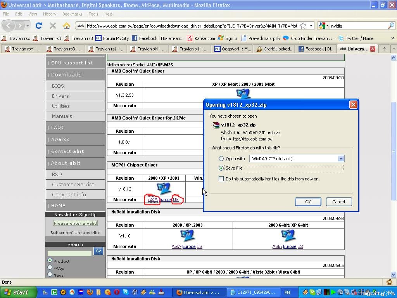Screen dimensions: 397x298
Task: Click NvRaid 2003 64bit/XP 64bit download icon
Action: 288,236
